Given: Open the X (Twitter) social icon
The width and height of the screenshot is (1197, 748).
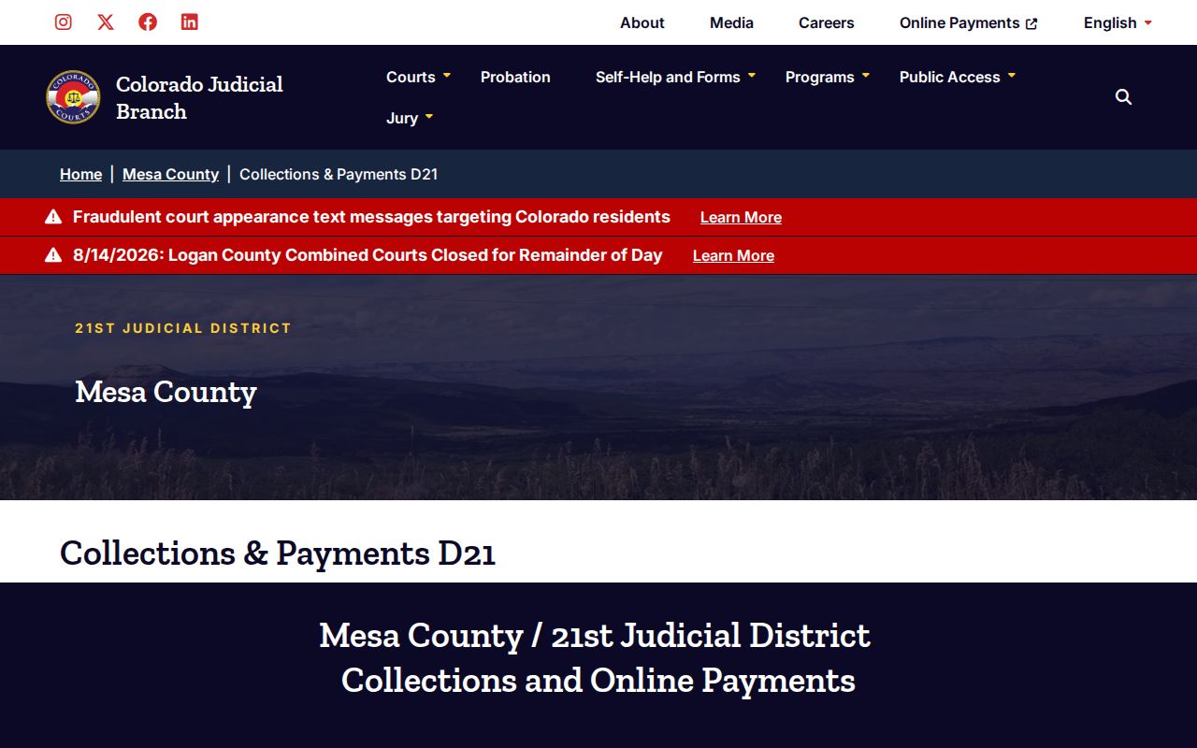Looking at the screenshot, I should click(106, 22).
